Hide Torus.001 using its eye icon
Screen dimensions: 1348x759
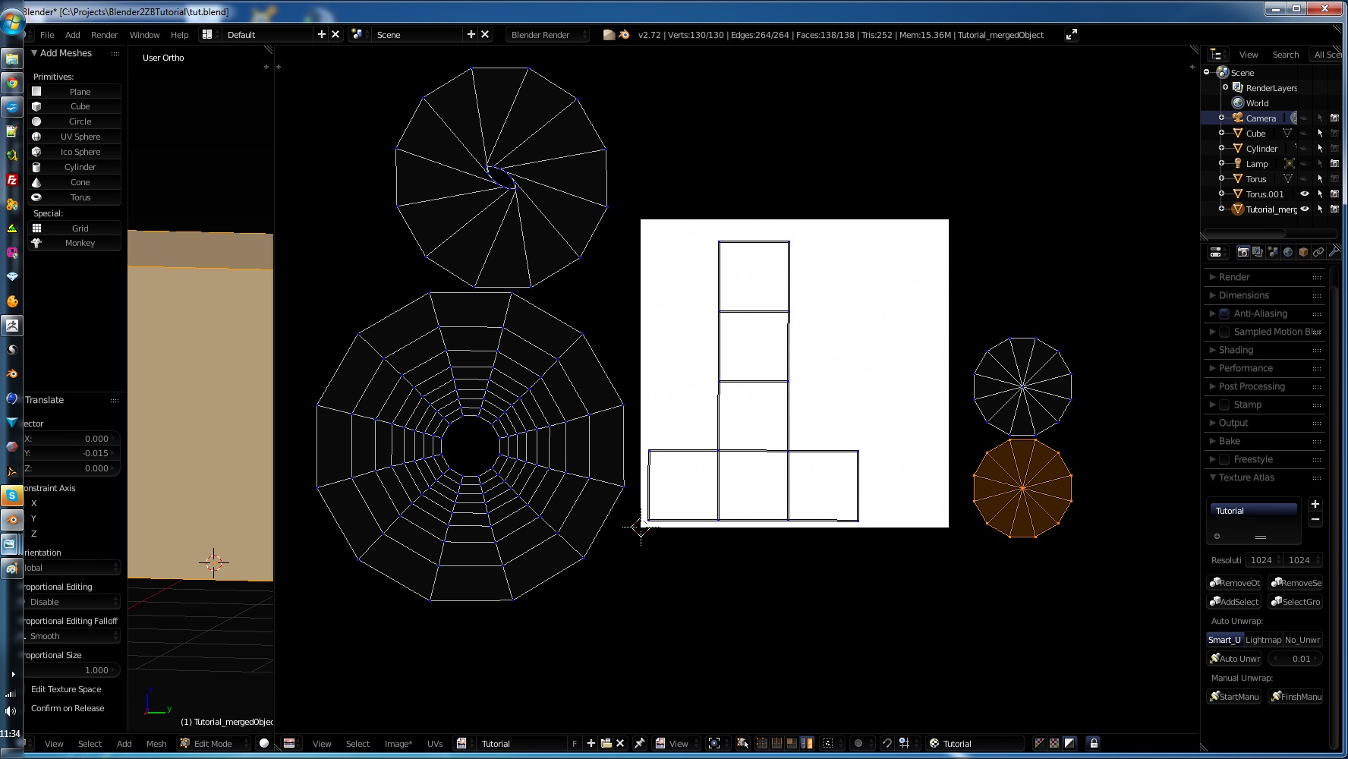(1305, 194)
